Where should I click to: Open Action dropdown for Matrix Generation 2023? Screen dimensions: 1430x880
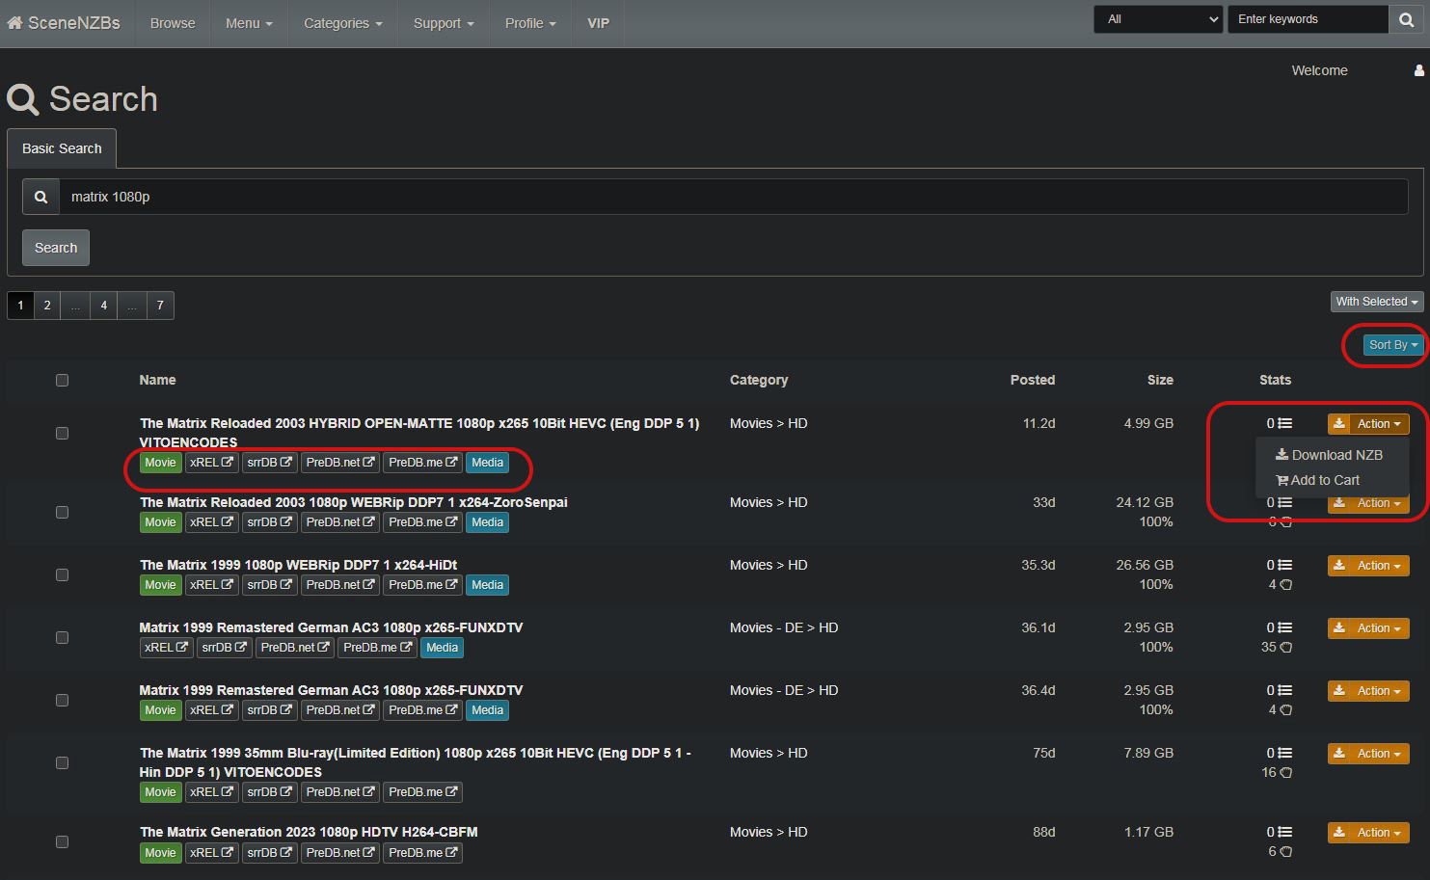1380,833
